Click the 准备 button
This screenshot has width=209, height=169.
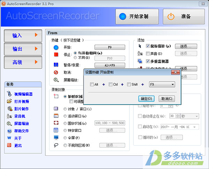click(x=184, y=16)
